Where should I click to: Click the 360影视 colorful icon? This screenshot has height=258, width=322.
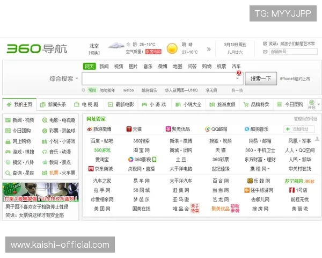point(130,159)
